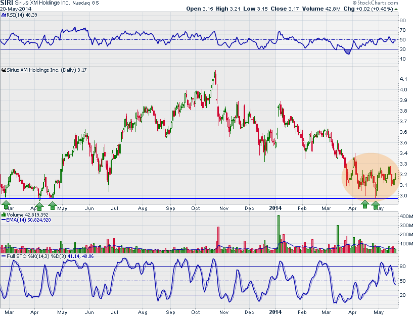
Task: Click the blue line marker before EMA(14)
Action: 4,220
